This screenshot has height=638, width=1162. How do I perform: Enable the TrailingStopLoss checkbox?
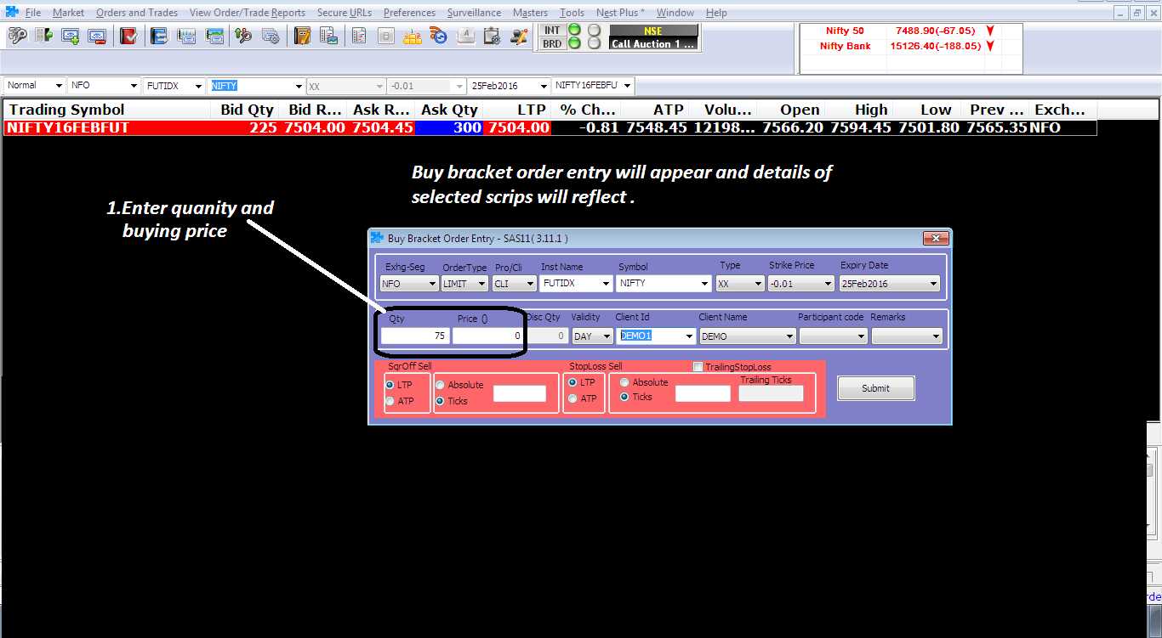tap(698, 367)
